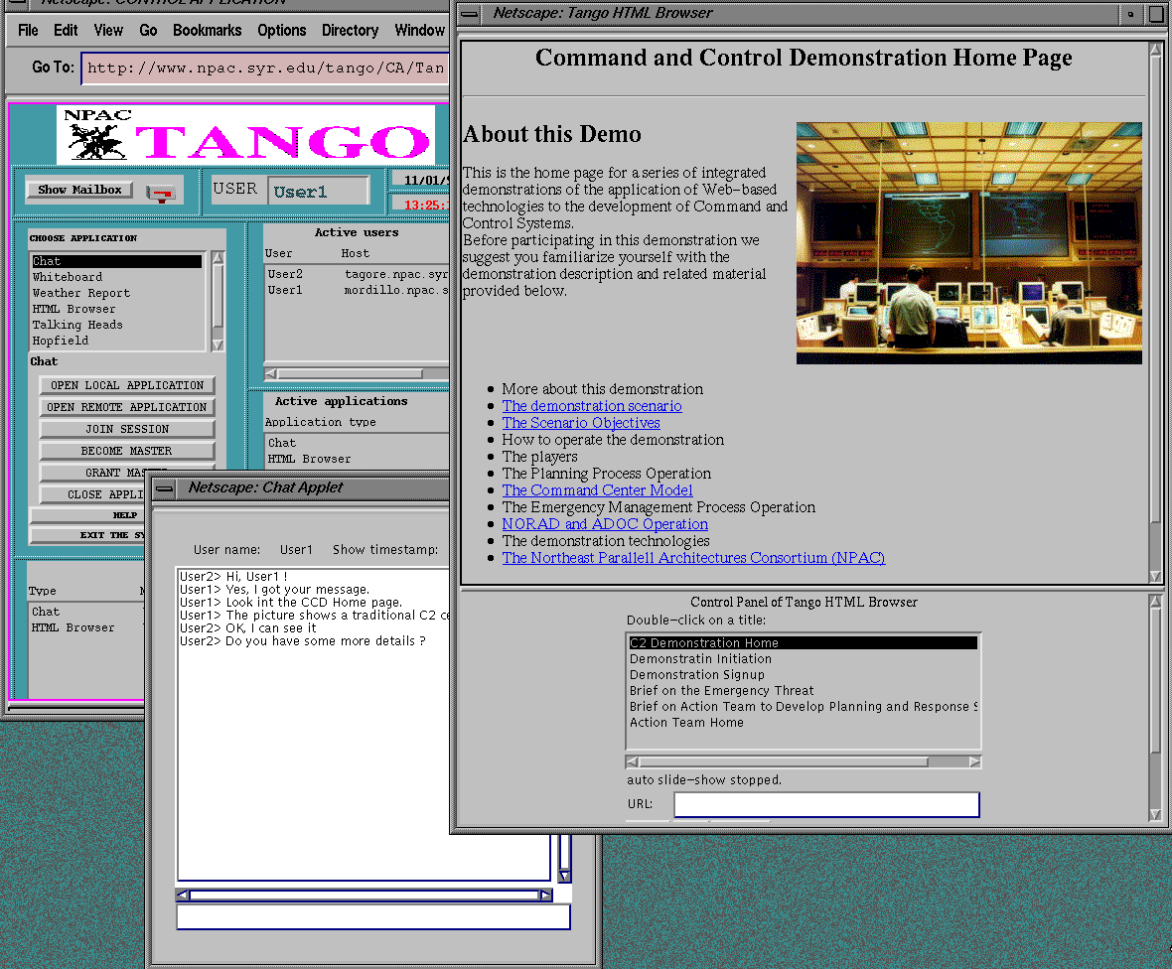Viewport: 1172px width, 969px height.
Task: Click the chat log's vertical scroll down arrow
Action: point(564,876)
